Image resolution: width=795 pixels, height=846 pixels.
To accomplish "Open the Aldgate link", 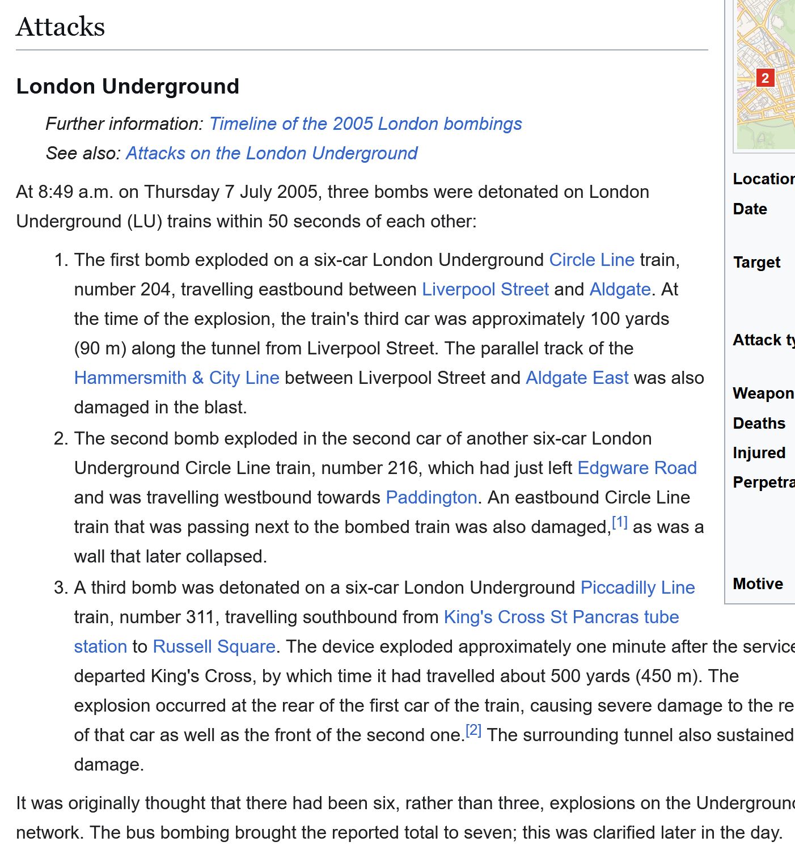I will tap(620, 289).
